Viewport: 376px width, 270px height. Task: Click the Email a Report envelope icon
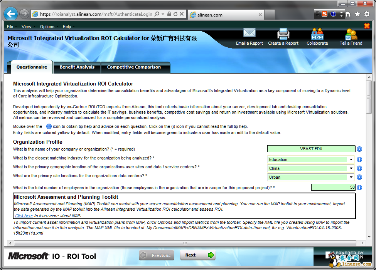pos(250,34)
